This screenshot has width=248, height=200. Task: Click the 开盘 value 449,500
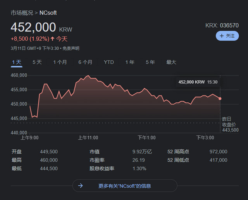click(x=49, y=152)
